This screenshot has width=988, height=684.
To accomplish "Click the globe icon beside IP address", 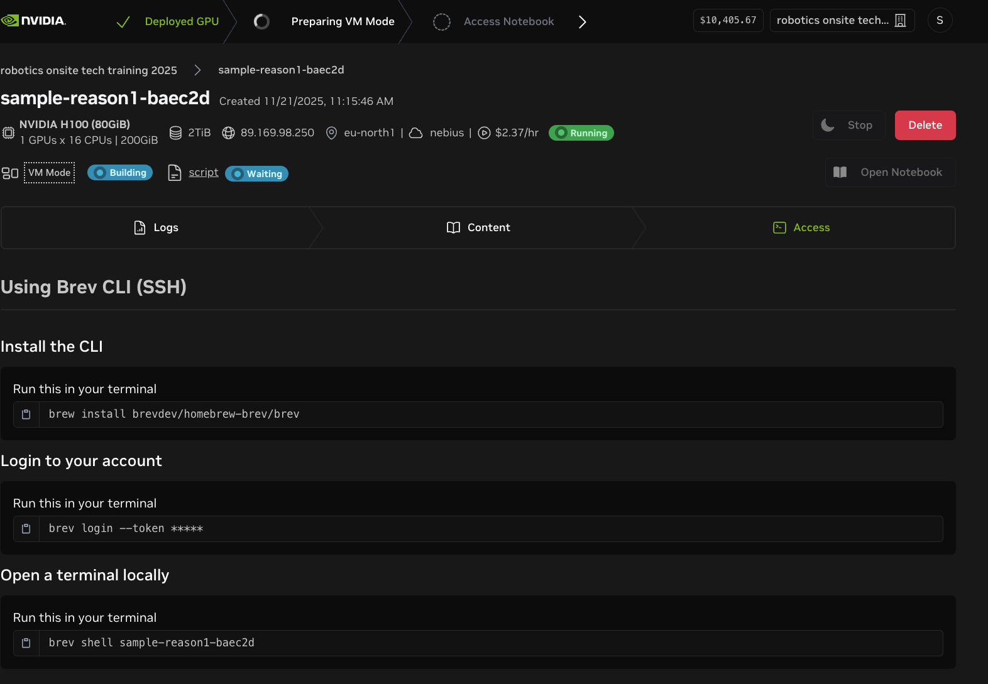I will click(229, 133).
